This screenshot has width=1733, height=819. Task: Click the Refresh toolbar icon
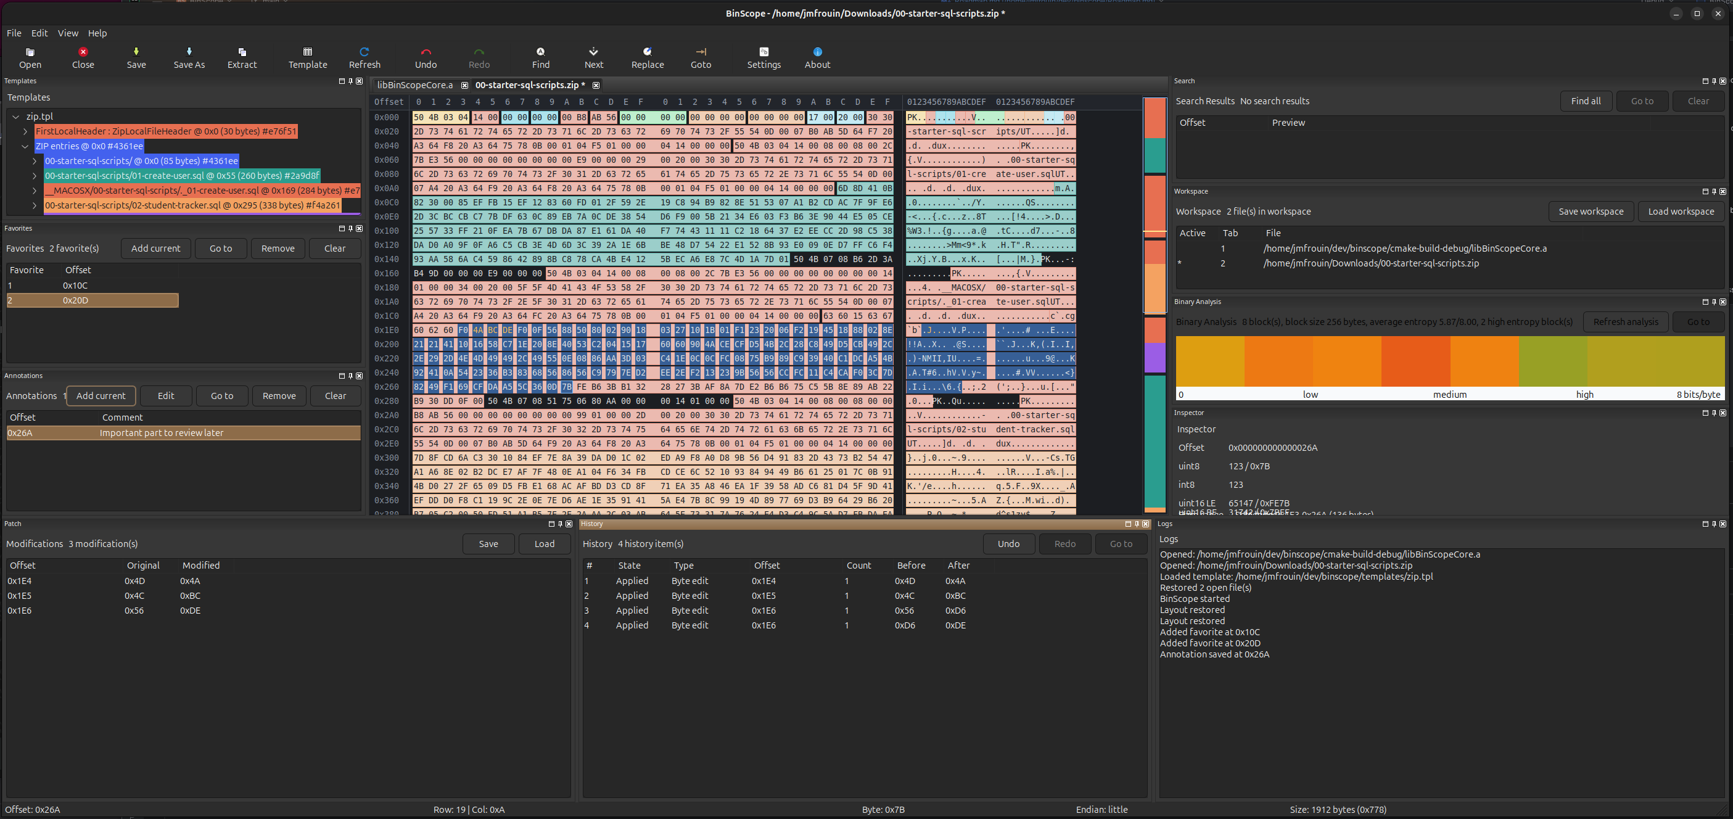click(364, 58)
